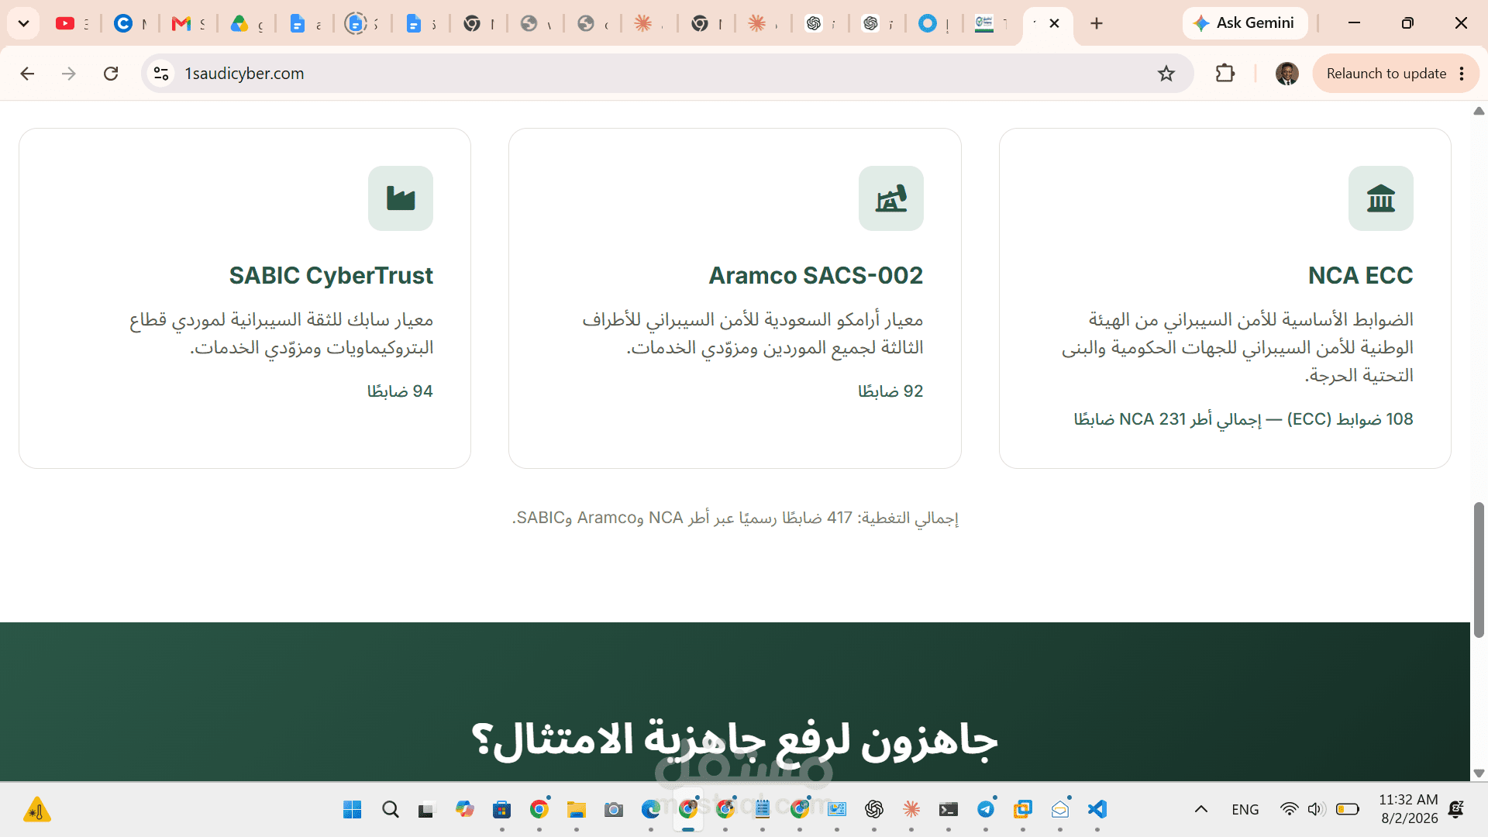Click the heading 'جاهزون لرفع جاهزية الامتثال؟'
Viewport: 1488px width, 837px height.
[735, 739]
